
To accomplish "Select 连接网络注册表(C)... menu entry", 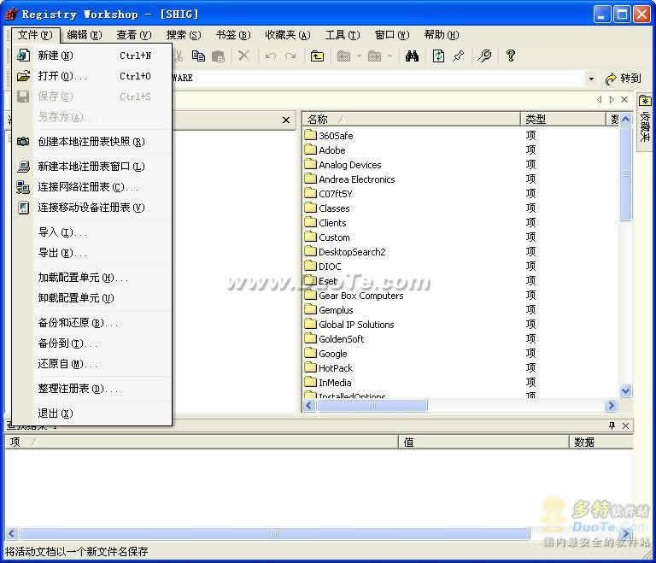I will click(92, 187).
